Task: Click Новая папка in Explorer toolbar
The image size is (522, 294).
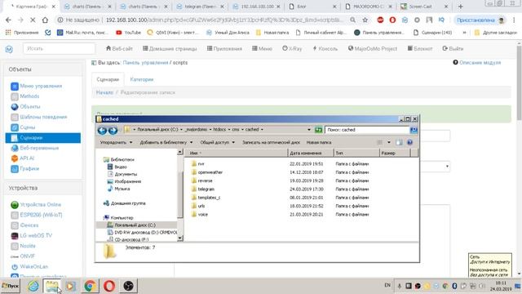Action: [319, 142]
